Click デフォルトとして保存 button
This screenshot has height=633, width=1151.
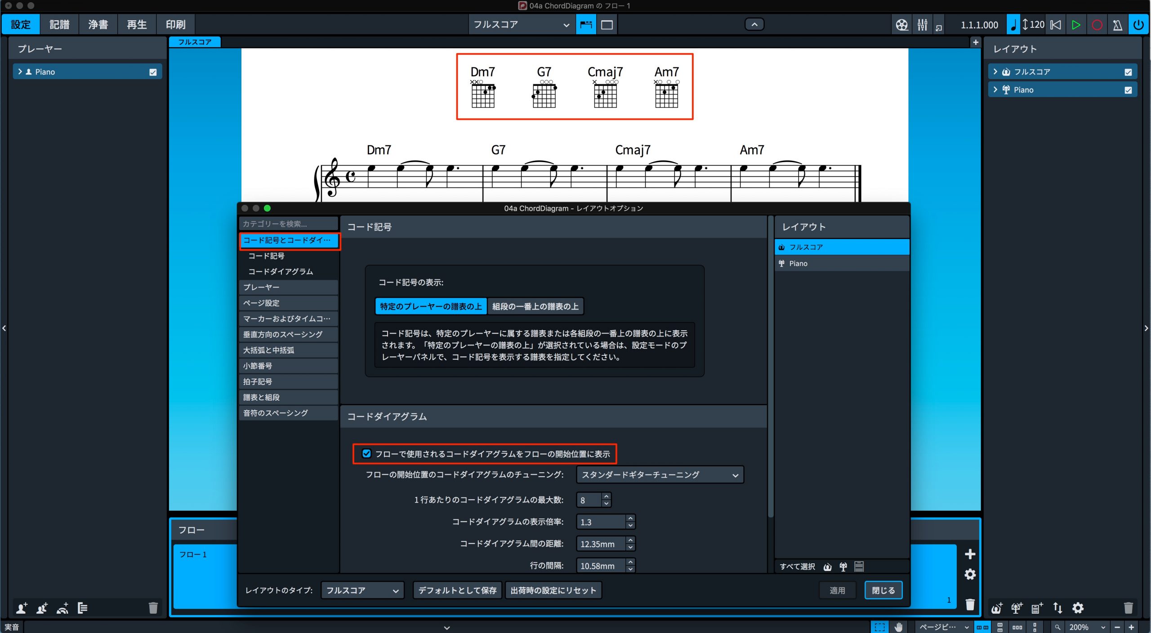(x=457, y=590)
